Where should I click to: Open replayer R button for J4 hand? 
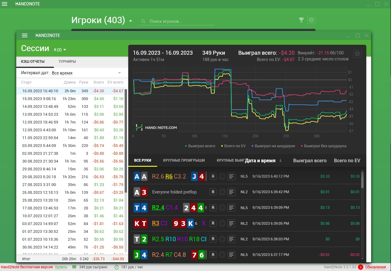click(x=213, y=255)
